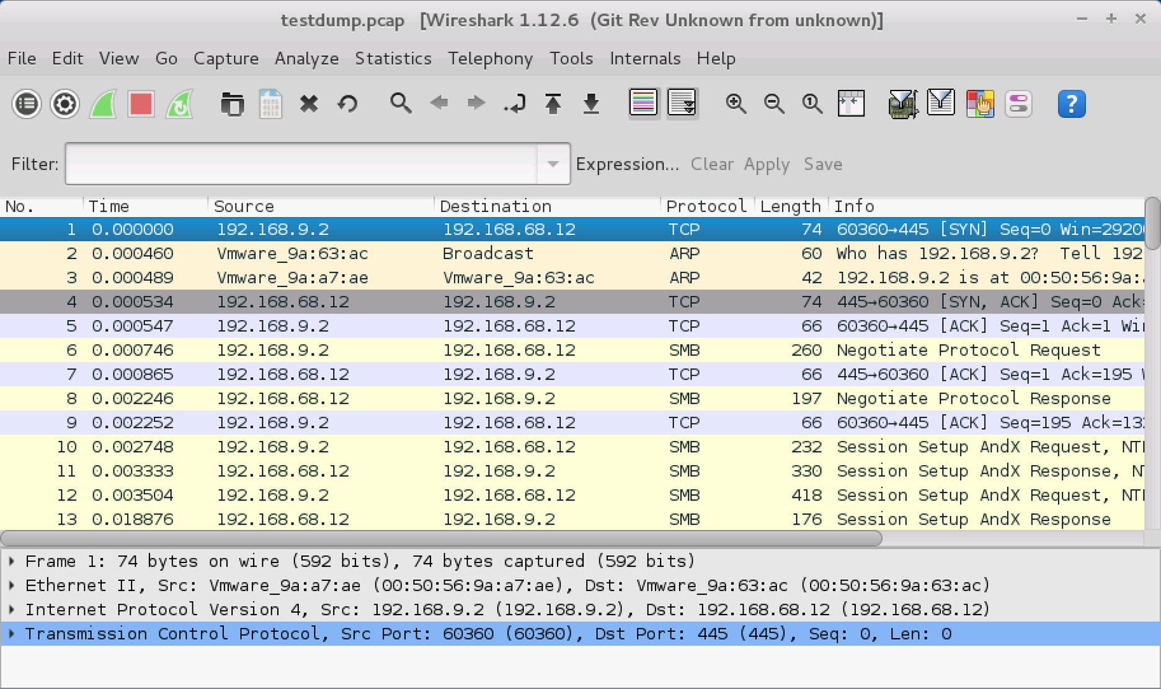The height and width of the screenshot is (689, 1161).
Task: Expand the Frame 1 details tree
Action: click(x=12, y=561)
